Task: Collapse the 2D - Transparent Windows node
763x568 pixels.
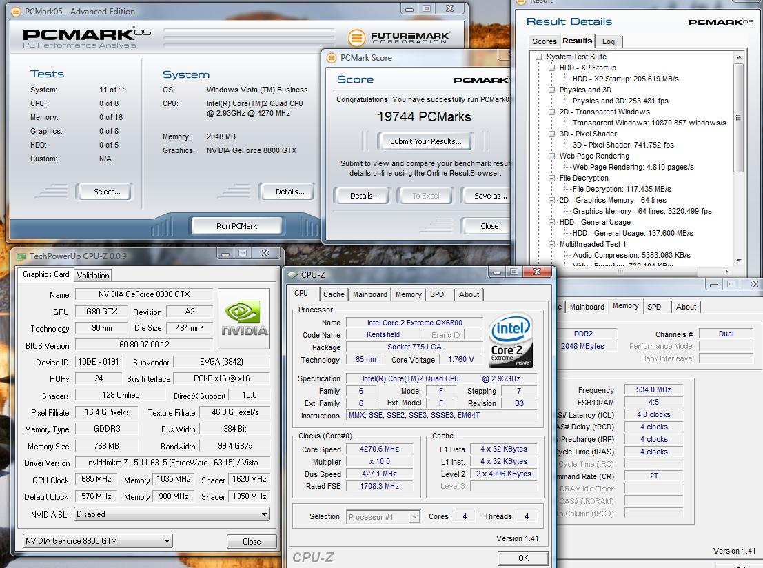Action: pos(552,112)
